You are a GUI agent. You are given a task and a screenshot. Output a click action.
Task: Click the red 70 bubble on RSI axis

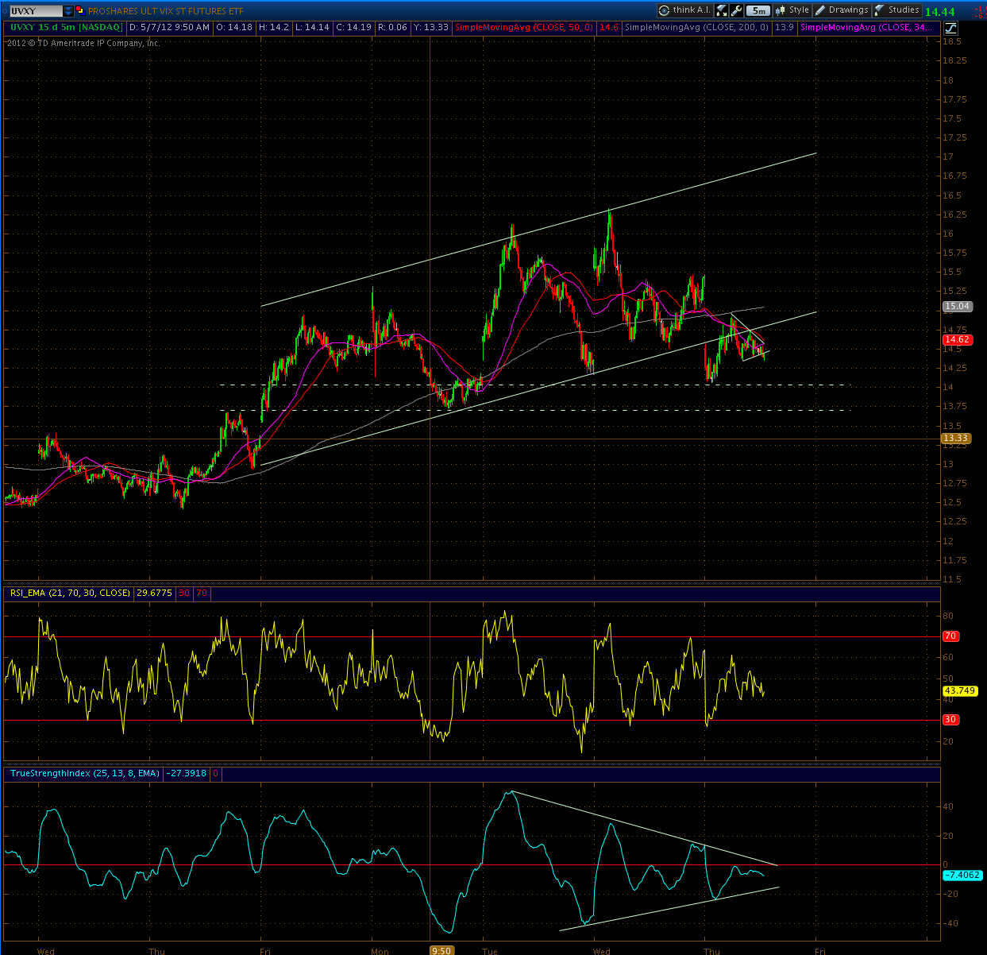pyautogui.click(x=950, y=636)
